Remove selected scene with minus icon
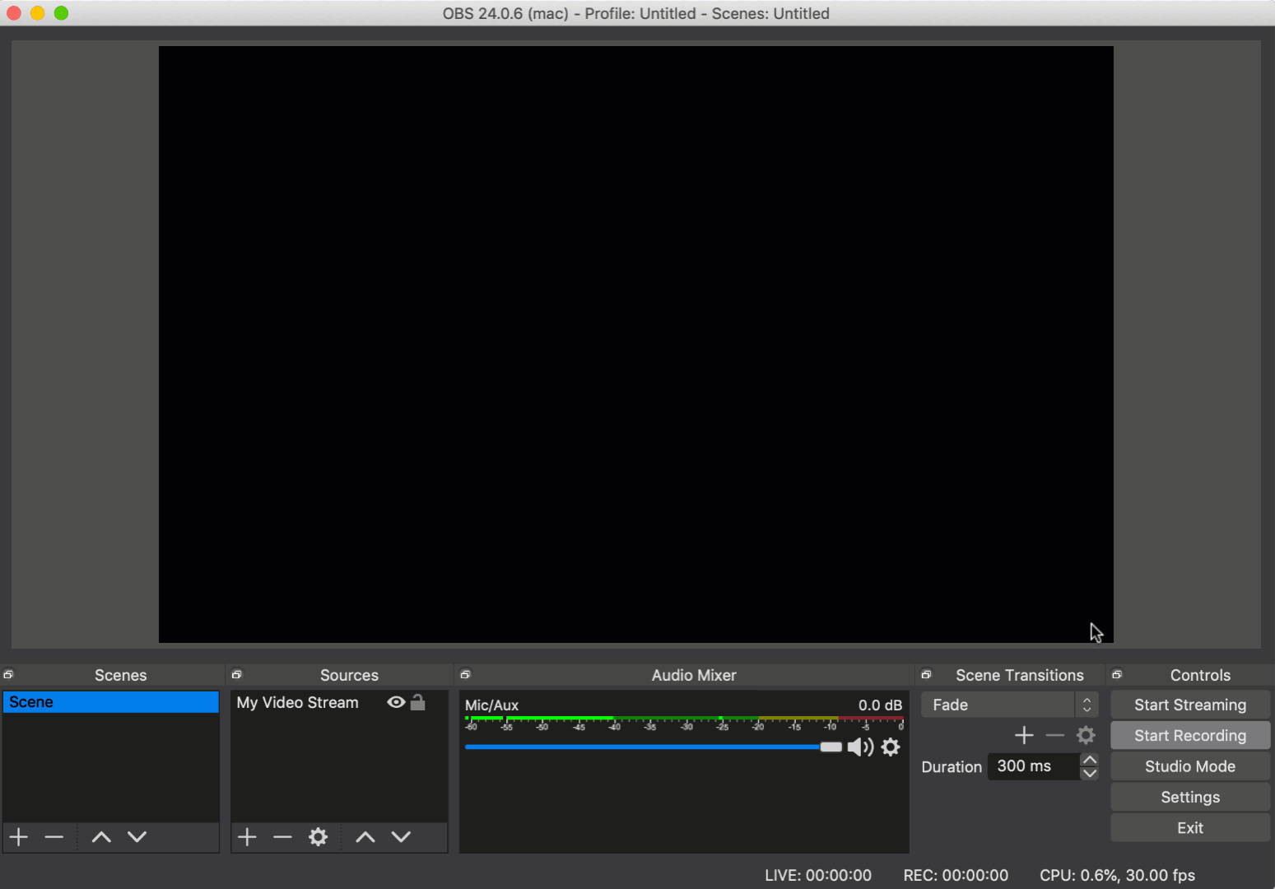This screenshot has width=1275, height=889. [54, 837]
